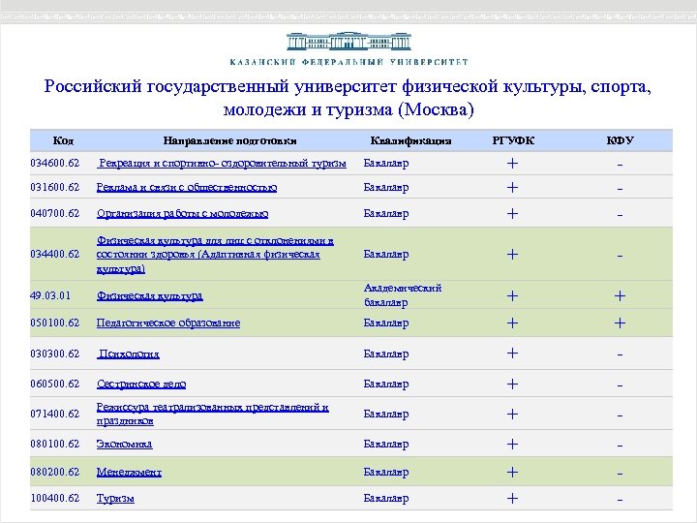The image size is (697, 523).
Task: Click the page title Российский государственный университет
Action: pos(348,98)
